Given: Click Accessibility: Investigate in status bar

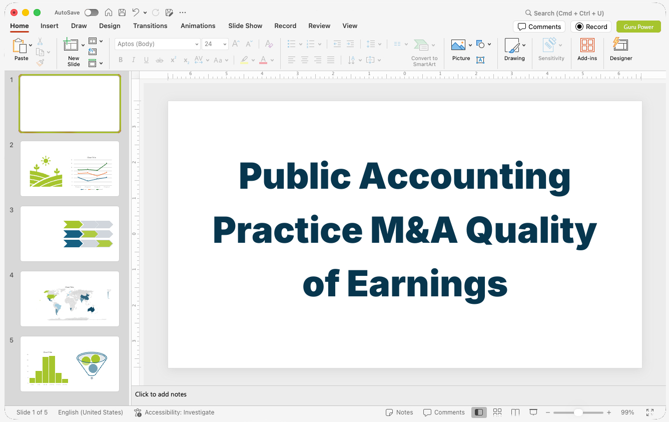Looking at the screenshot, I should (x=174, y=412).
